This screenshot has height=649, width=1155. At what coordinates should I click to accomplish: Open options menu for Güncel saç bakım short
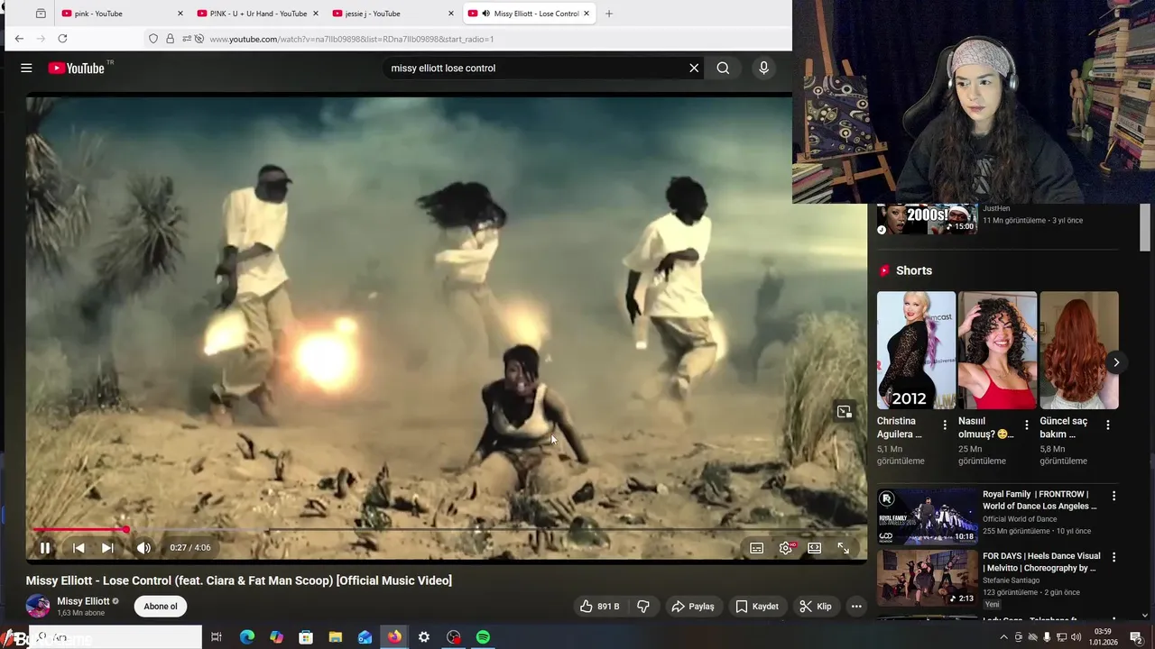1108,425
